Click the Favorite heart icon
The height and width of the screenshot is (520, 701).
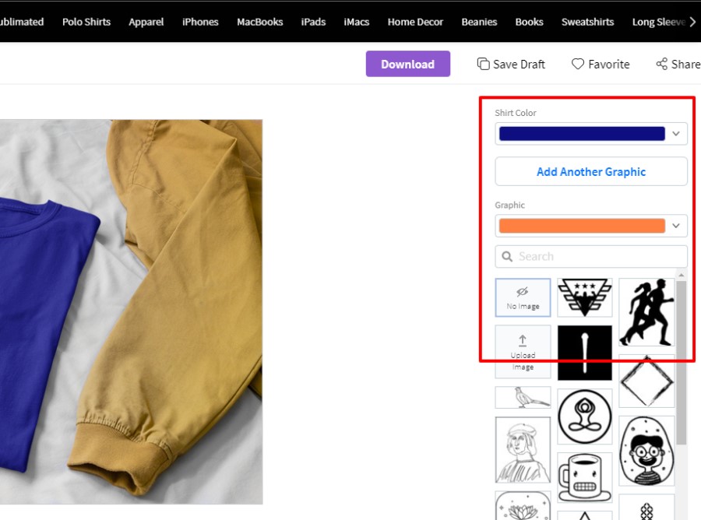click(578, 64)
